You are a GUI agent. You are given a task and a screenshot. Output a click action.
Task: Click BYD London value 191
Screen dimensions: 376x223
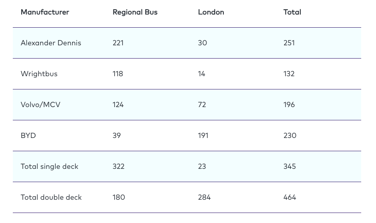point(203,136)
